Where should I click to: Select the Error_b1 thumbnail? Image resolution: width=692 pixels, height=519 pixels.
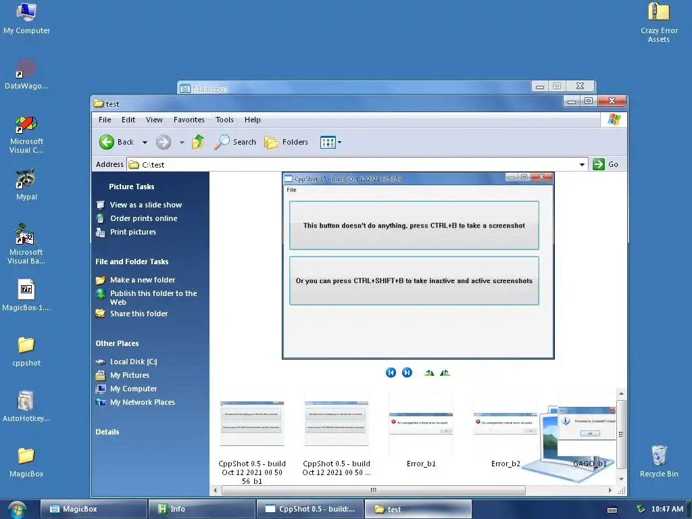point(420,431)
